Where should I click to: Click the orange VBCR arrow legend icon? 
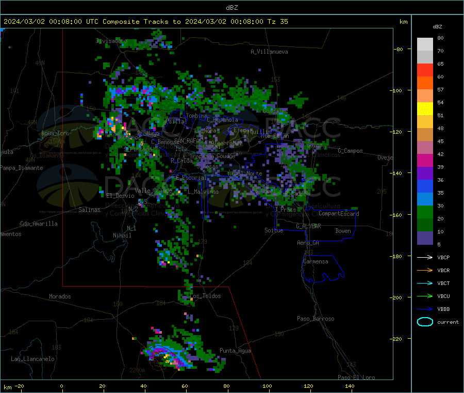point(425,270)
